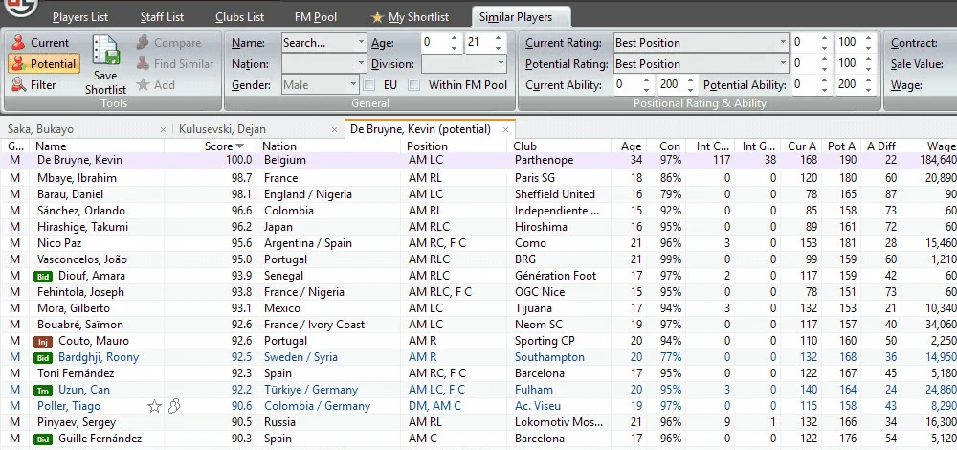Adjust the Potential Rating maximum stepper

870,63
